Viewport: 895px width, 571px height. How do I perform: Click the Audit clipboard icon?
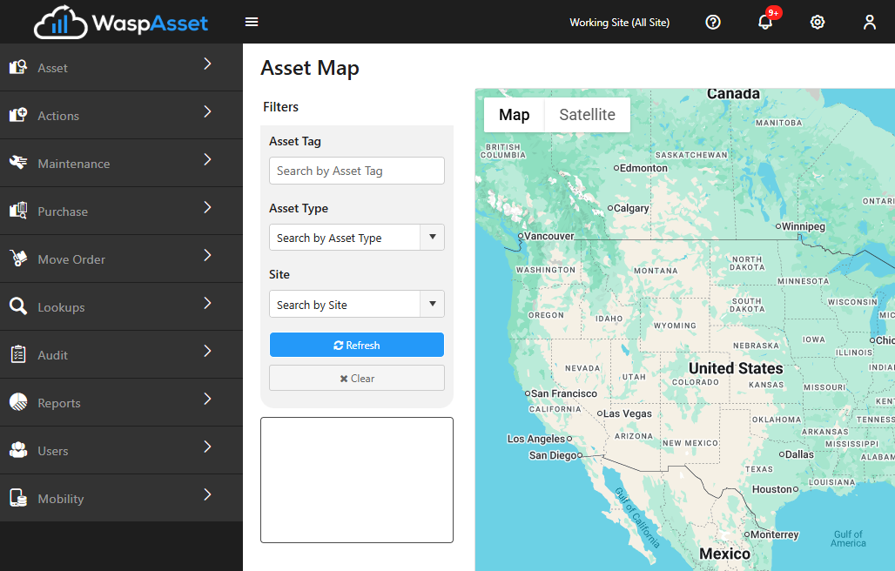pyautogui.click(x=18, y=354)
